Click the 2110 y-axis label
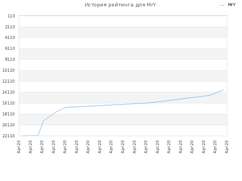 10,27
